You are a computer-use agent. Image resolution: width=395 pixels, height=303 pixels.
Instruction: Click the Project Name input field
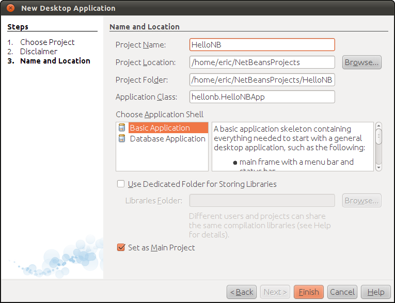tap(262, 45)
